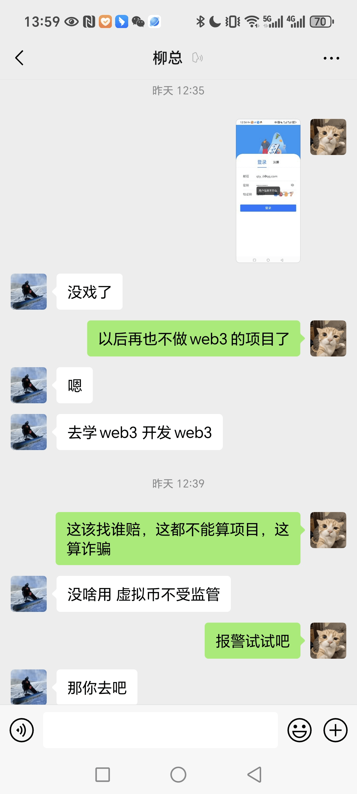Tap the cat avatar beside 报警试试吧
The image size is (357, 794).
click(328, 641)
